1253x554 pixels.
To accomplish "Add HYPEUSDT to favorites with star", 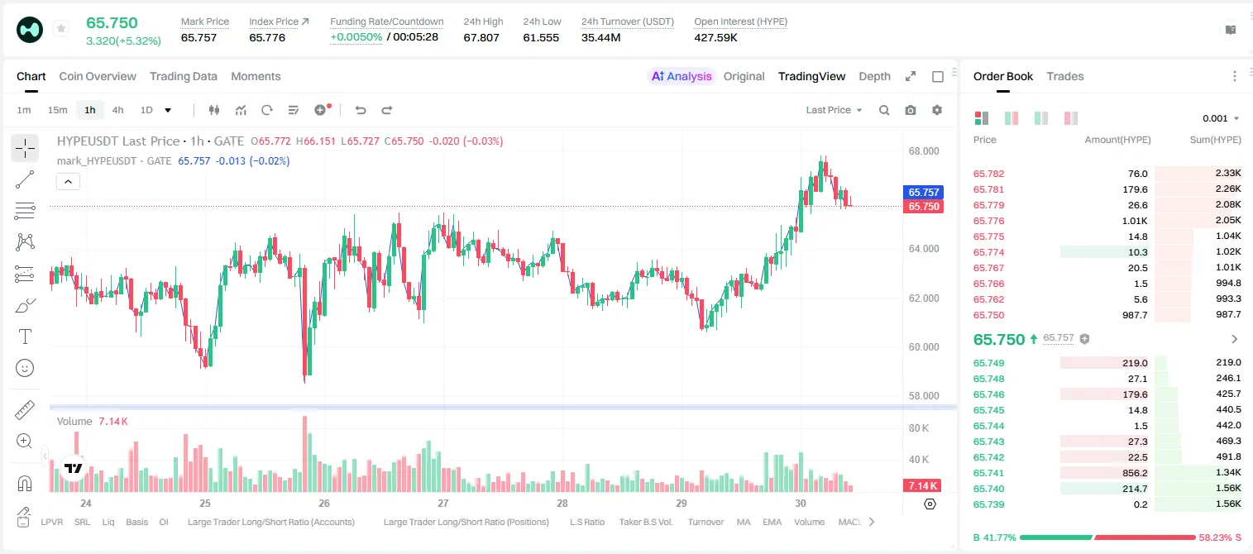I will (x=60, y=29).
